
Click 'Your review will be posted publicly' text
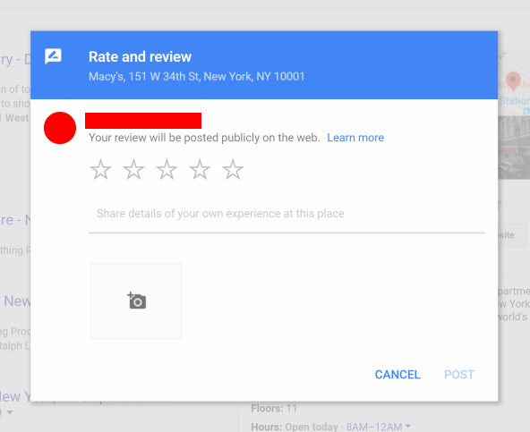pos(204,138)
